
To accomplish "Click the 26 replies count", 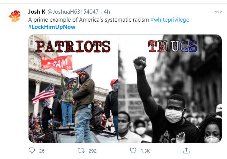I will 42,151.
